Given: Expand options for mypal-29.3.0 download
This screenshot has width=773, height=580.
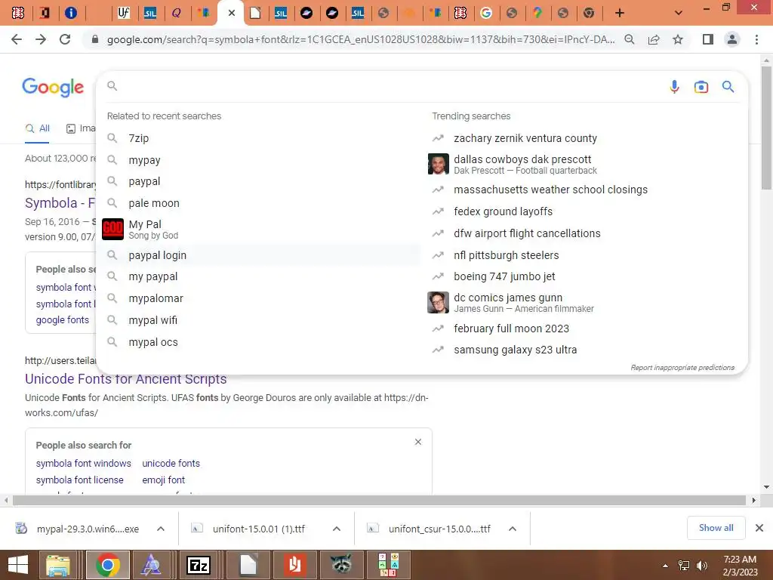Looking at the screenshot, I should [161, 529].
